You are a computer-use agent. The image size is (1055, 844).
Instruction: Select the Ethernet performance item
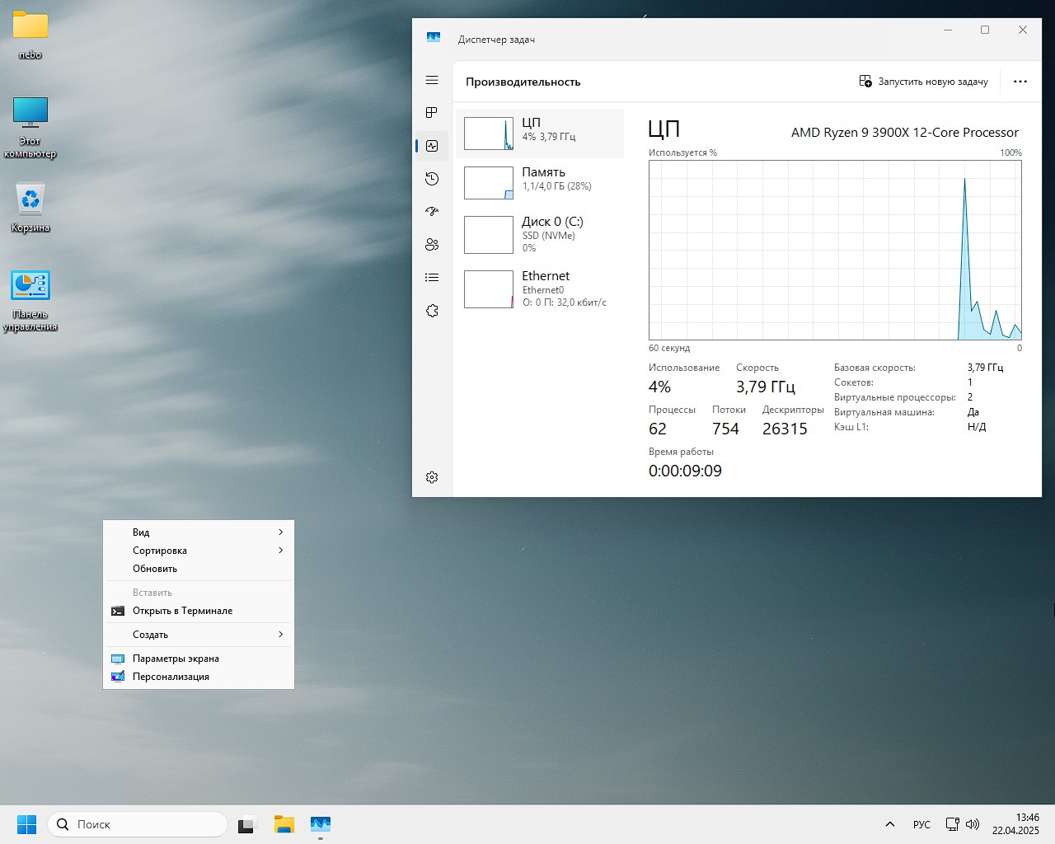pyautogui.click(x=540, y=288)
